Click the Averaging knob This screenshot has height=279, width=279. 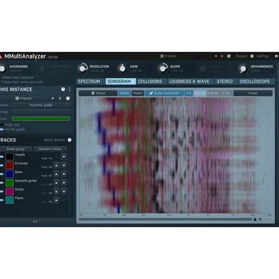[2, 68]
